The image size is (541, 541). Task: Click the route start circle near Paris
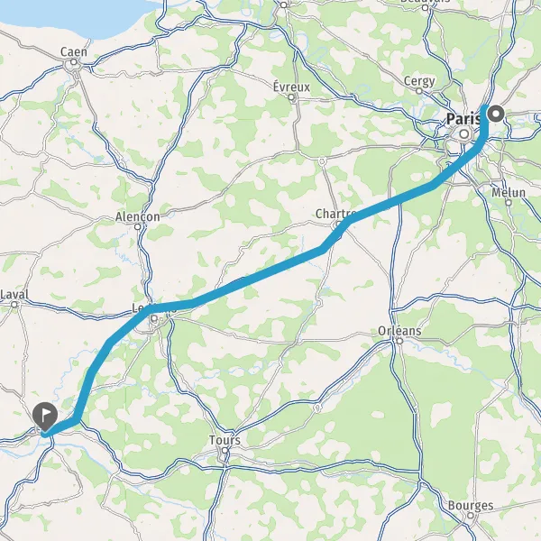coord(497,114)
